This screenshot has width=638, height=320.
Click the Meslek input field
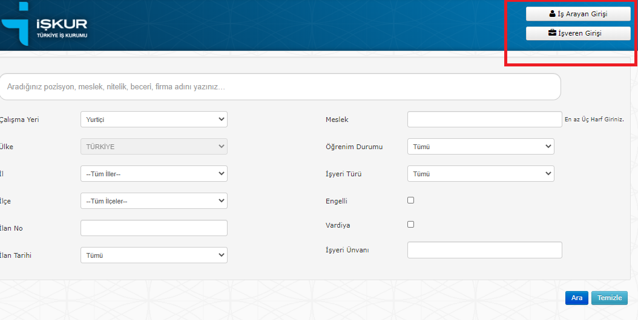485,120
